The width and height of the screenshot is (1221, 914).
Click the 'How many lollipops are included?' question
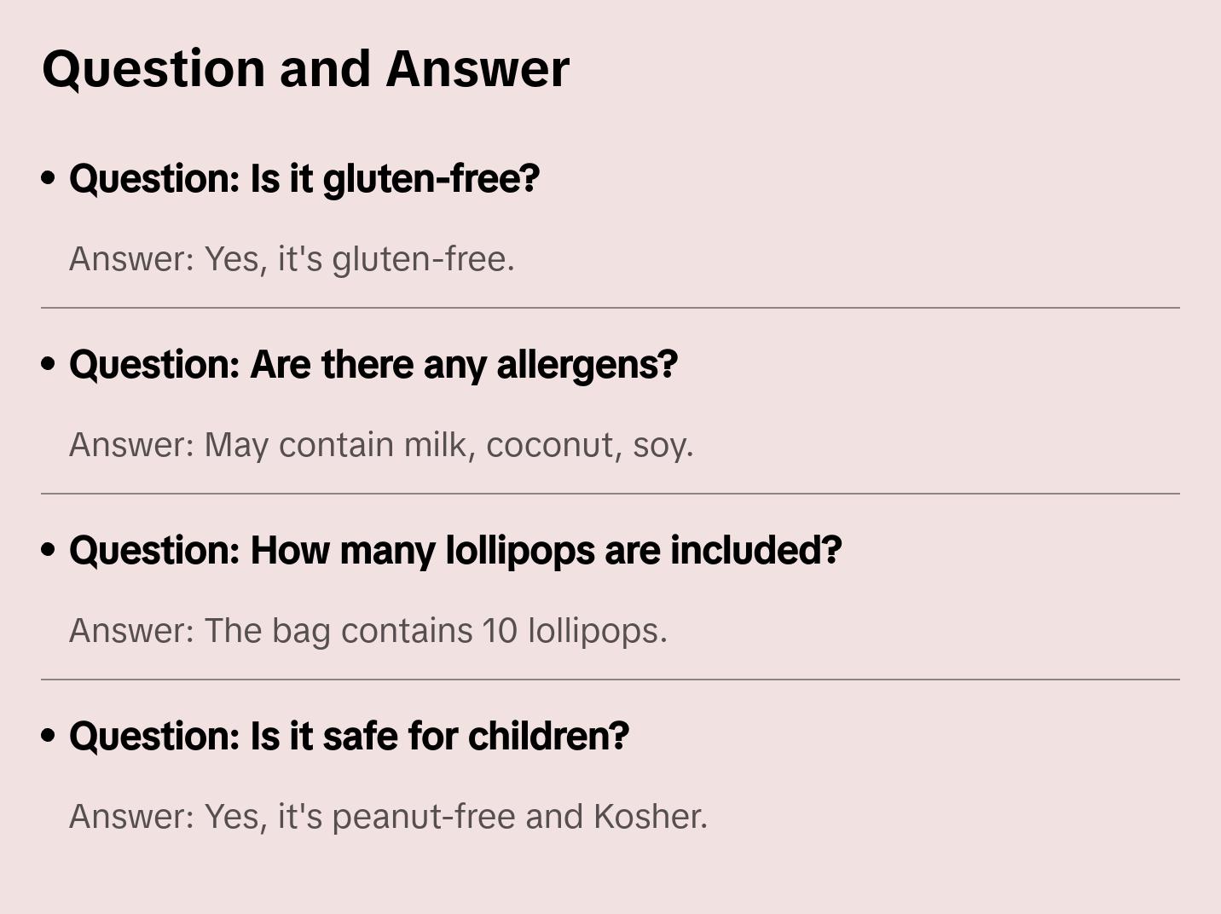[455, 551]
